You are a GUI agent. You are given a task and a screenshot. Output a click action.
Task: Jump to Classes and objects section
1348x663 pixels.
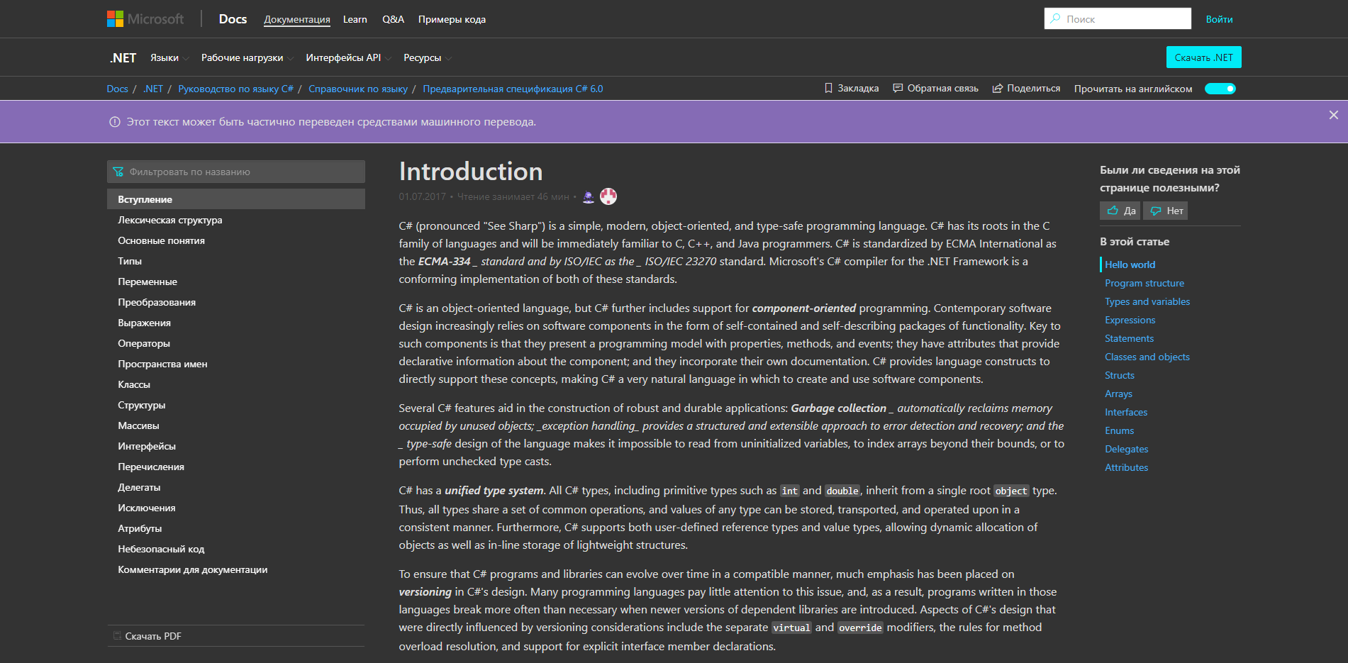click(1147, 357)
